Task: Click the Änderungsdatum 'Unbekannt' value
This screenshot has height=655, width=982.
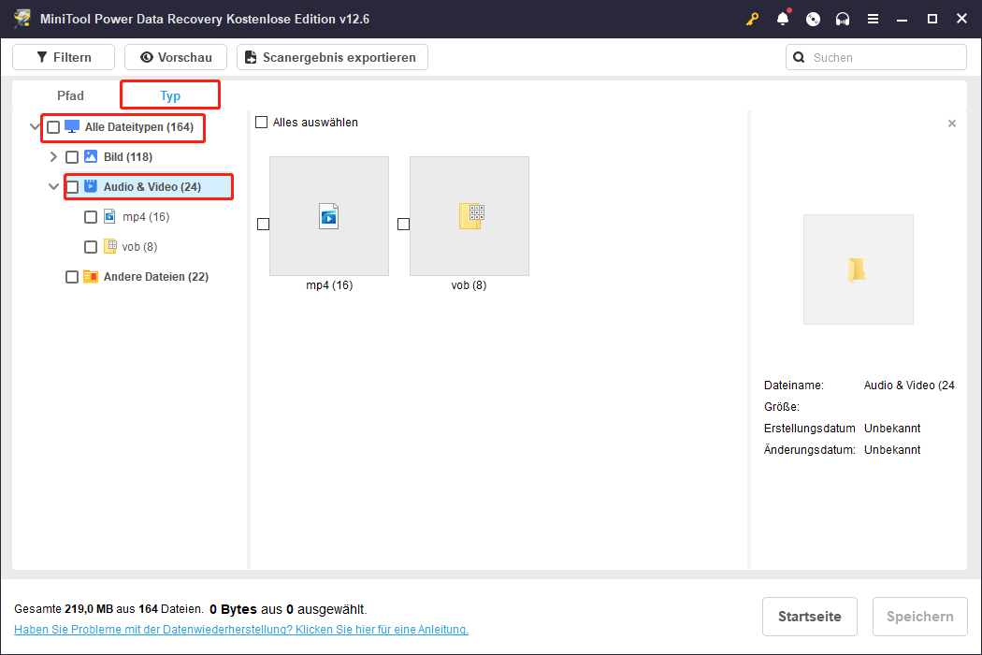Action: [892, 449]
